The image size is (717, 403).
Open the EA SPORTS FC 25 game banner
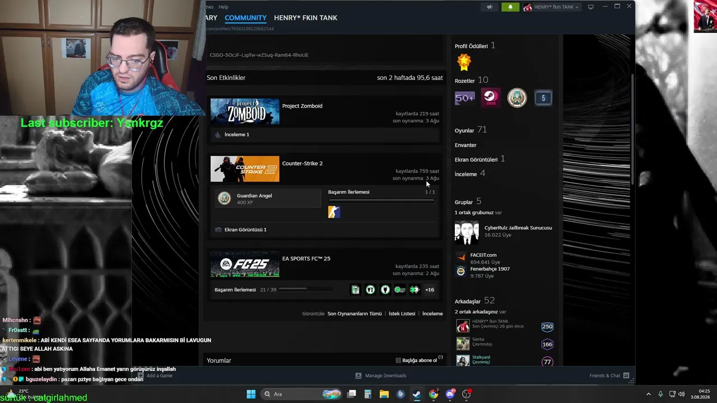(245, 264)
